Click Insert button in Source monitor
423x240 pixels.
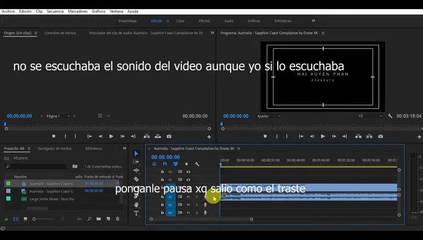147,136
